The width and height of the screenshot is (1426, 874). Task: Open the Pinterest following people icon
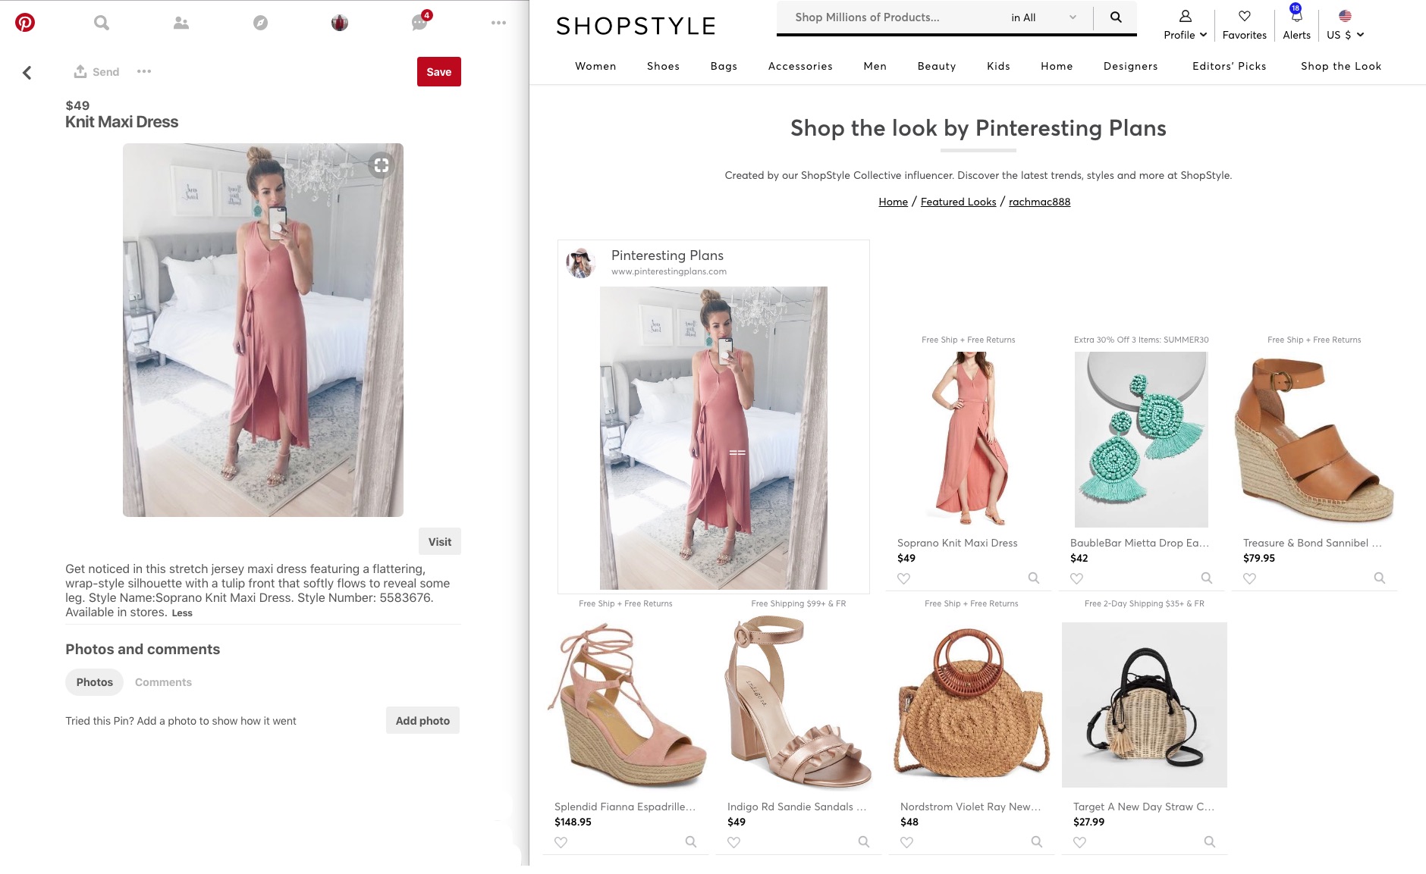point(181,23)
